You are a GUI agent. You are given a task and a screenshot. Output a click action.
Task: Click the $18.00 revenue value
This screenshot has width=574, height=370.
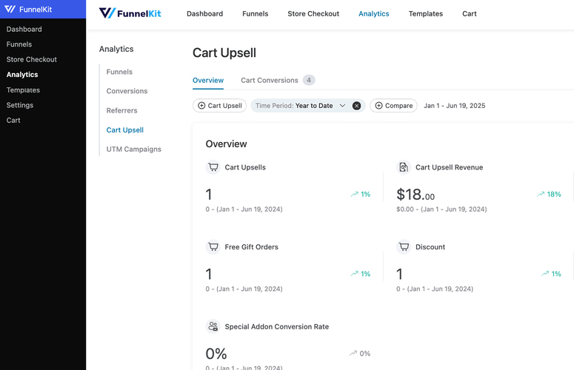click(x=415, y=195)
